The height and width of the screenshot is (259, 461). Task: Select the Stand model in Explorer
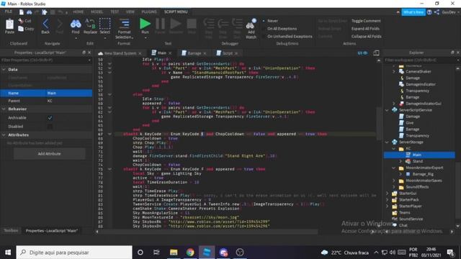click(417, 161)
